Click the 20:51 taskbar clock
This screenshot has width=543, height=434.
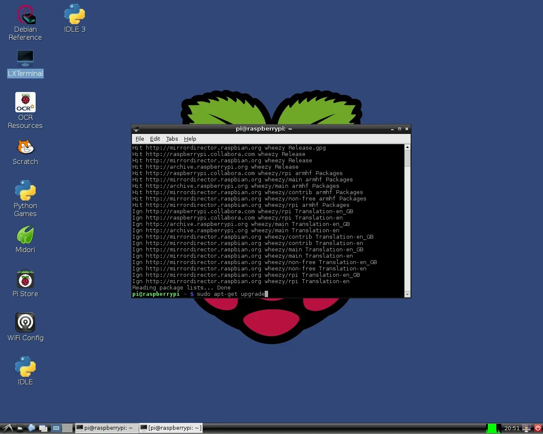point(512,428)
